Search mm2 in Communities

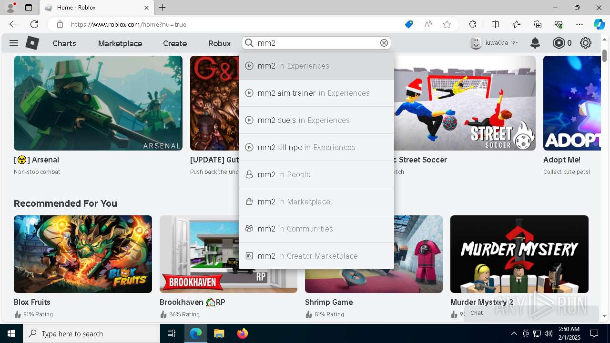tap(316, 229)
